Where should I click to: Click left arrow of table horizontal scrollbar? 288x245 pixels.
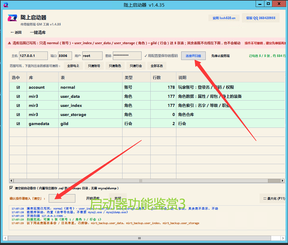(x=11, y=180)
